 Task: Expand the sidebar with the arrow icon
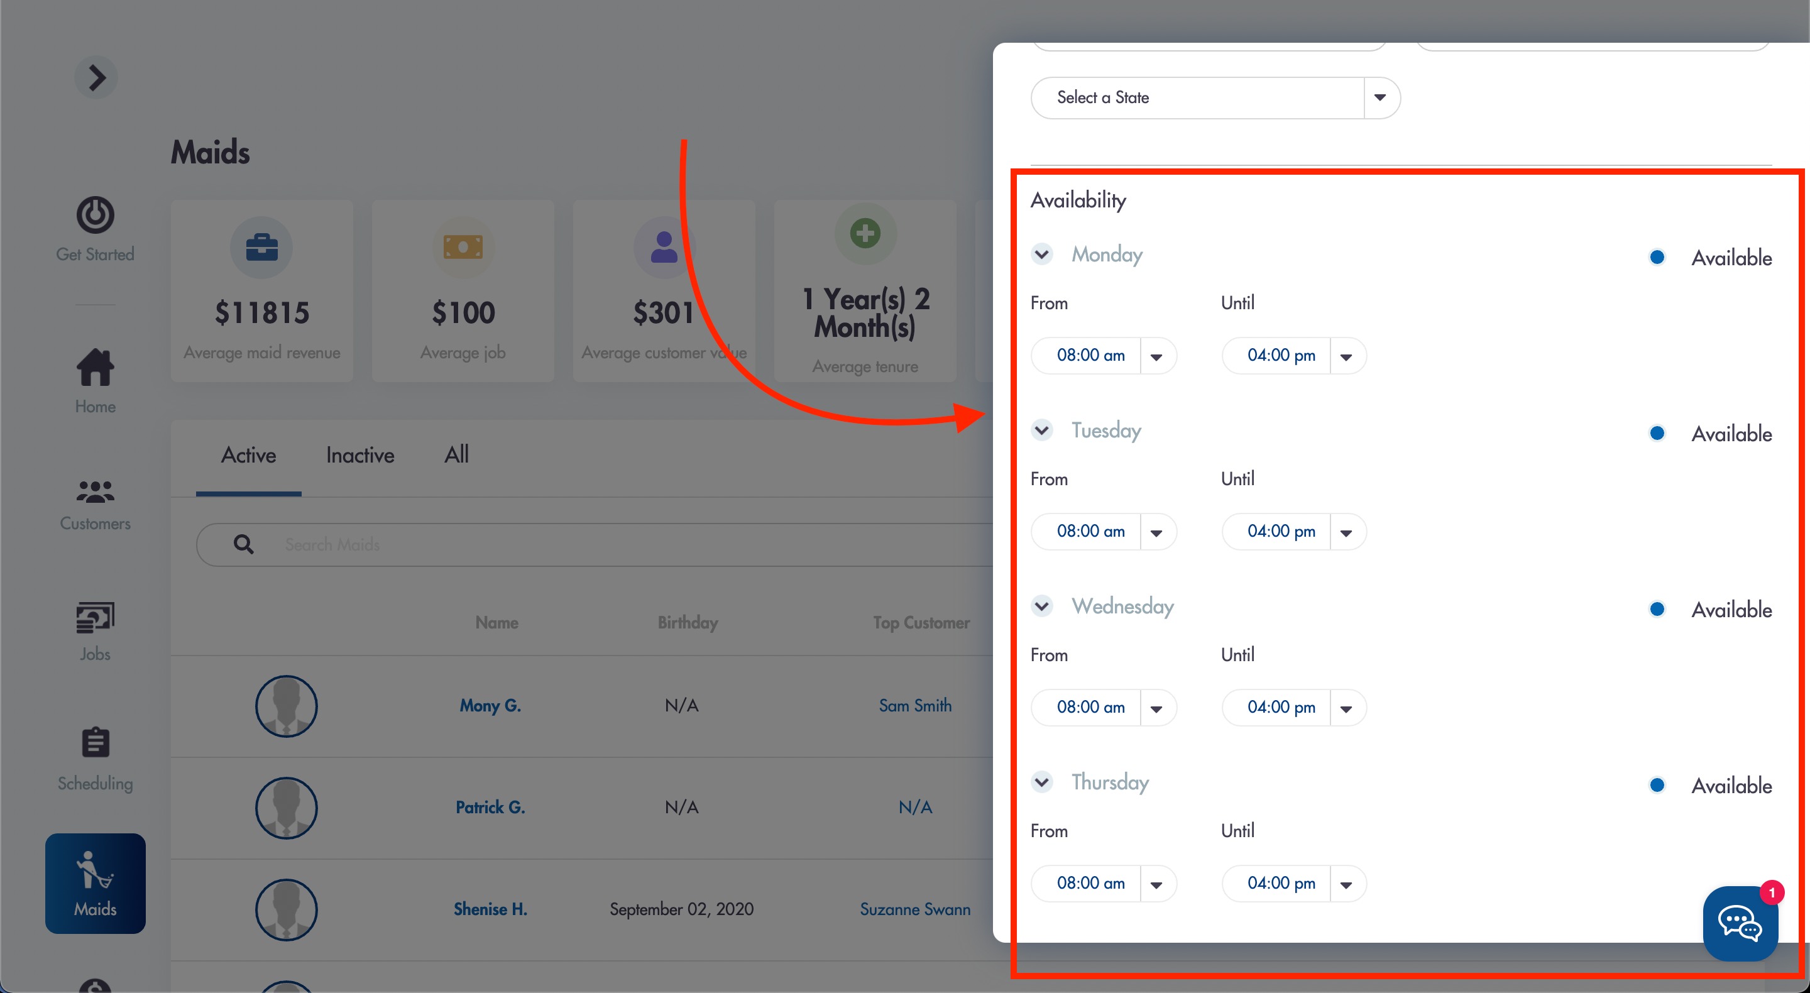[x=96, y=77]
